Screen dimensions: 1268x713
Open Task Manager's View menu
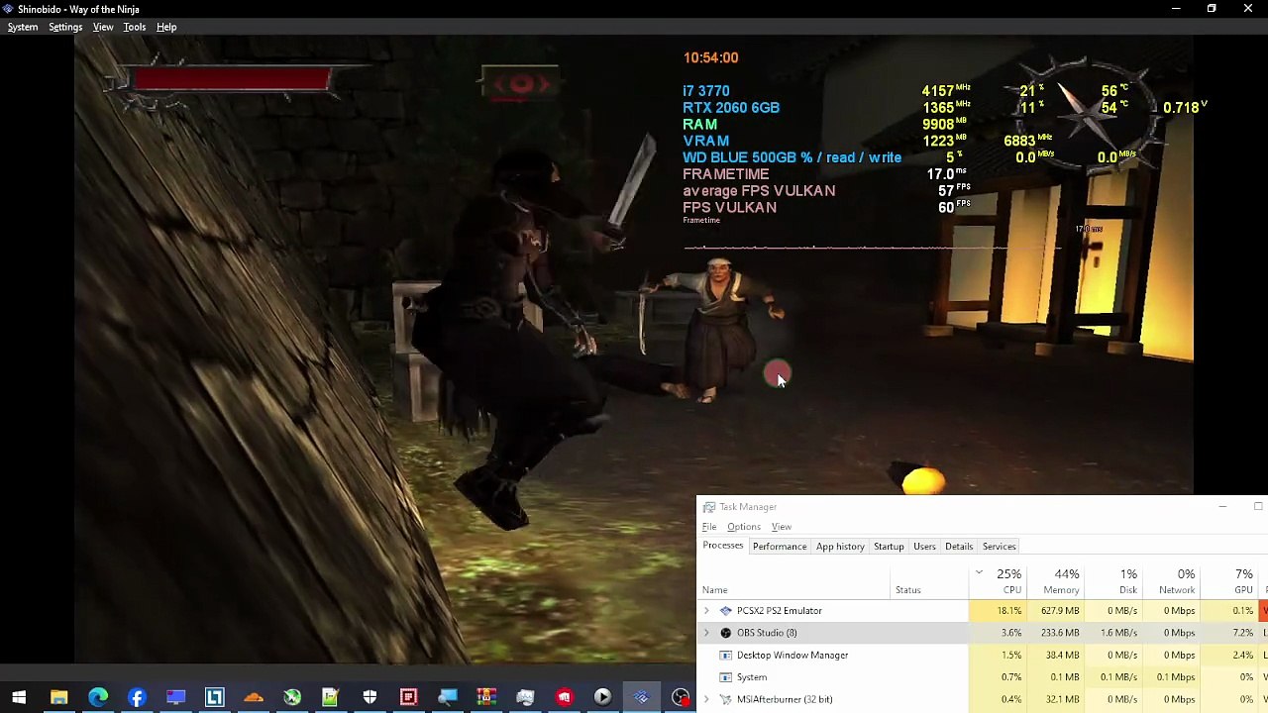tap(782, 527)
